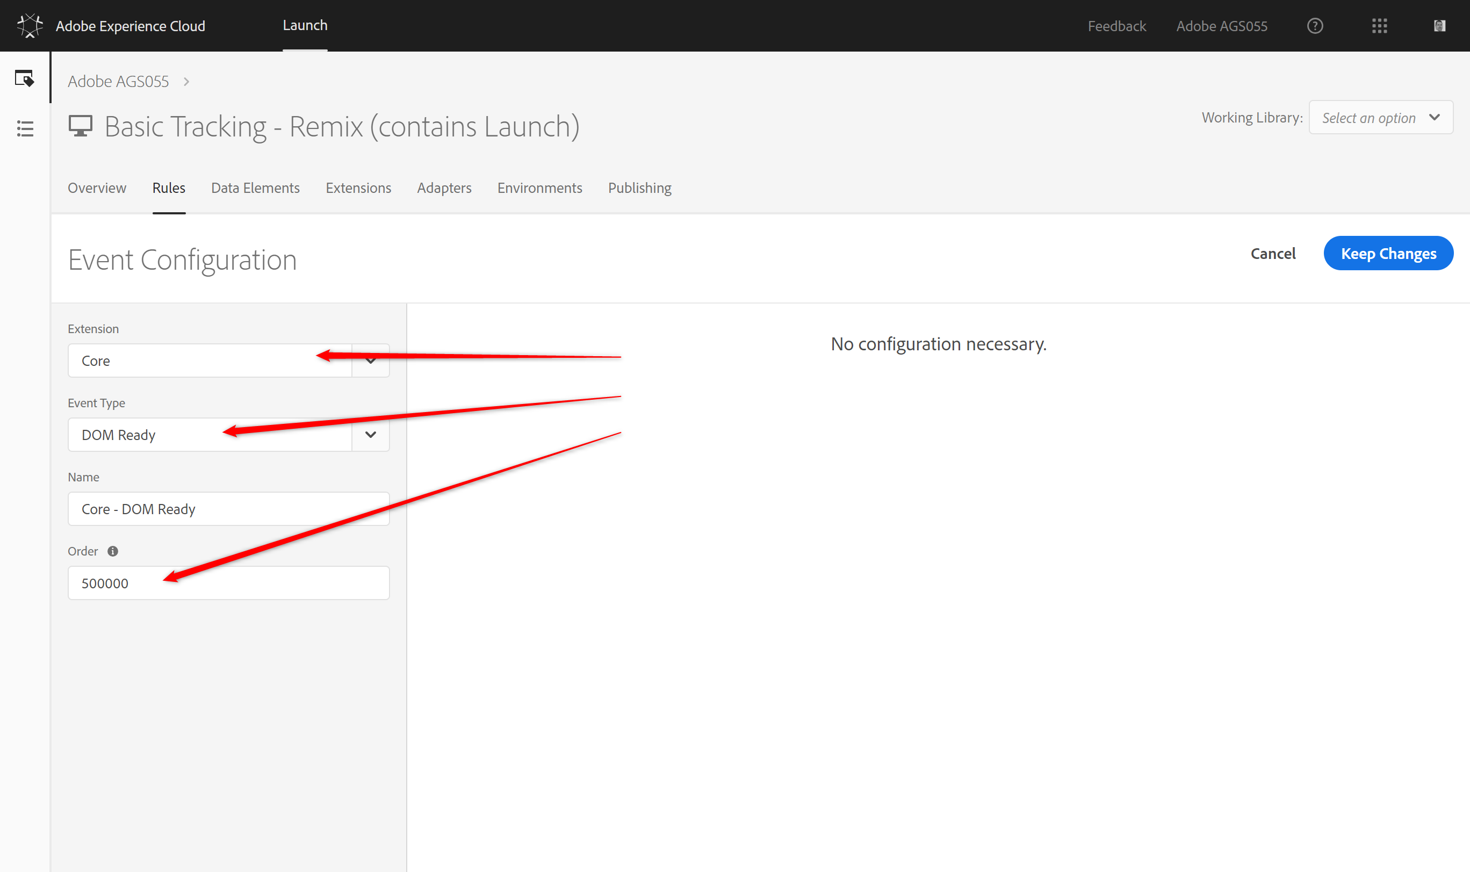This screenshot has width=1470, height=872.
Task: Click the monitor icon beside property title
Action: 81,126
